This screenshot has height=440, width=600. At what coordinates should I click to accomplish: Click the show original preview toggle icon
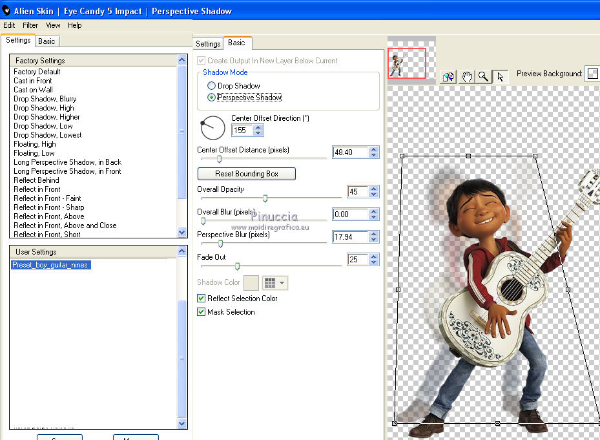448,77
